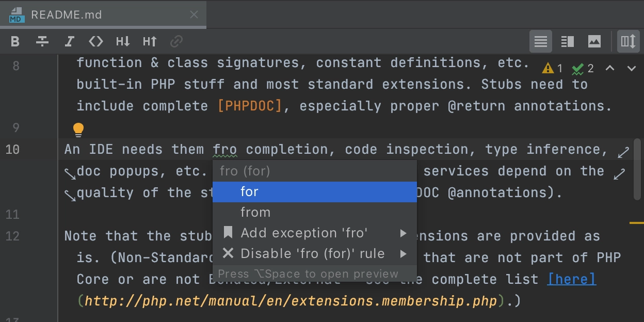Switch to editor-only view mode

tap(541, 41)
